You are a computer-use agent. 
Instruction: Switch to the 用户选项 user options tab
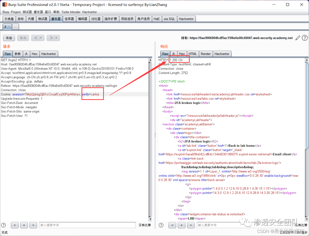(x=144, y=19)
